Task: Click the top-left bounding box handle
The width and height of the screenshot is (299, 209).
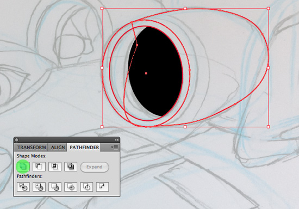Action: pyautogui.click(x=102, y=8)
